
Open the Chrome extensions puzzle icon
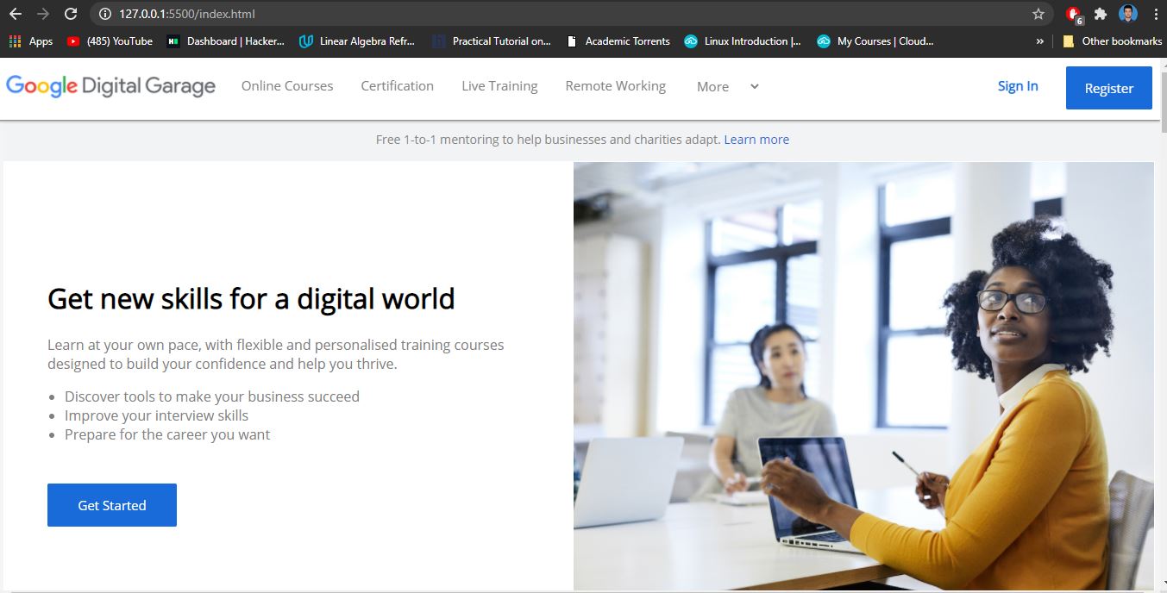tap(1100, 13)
